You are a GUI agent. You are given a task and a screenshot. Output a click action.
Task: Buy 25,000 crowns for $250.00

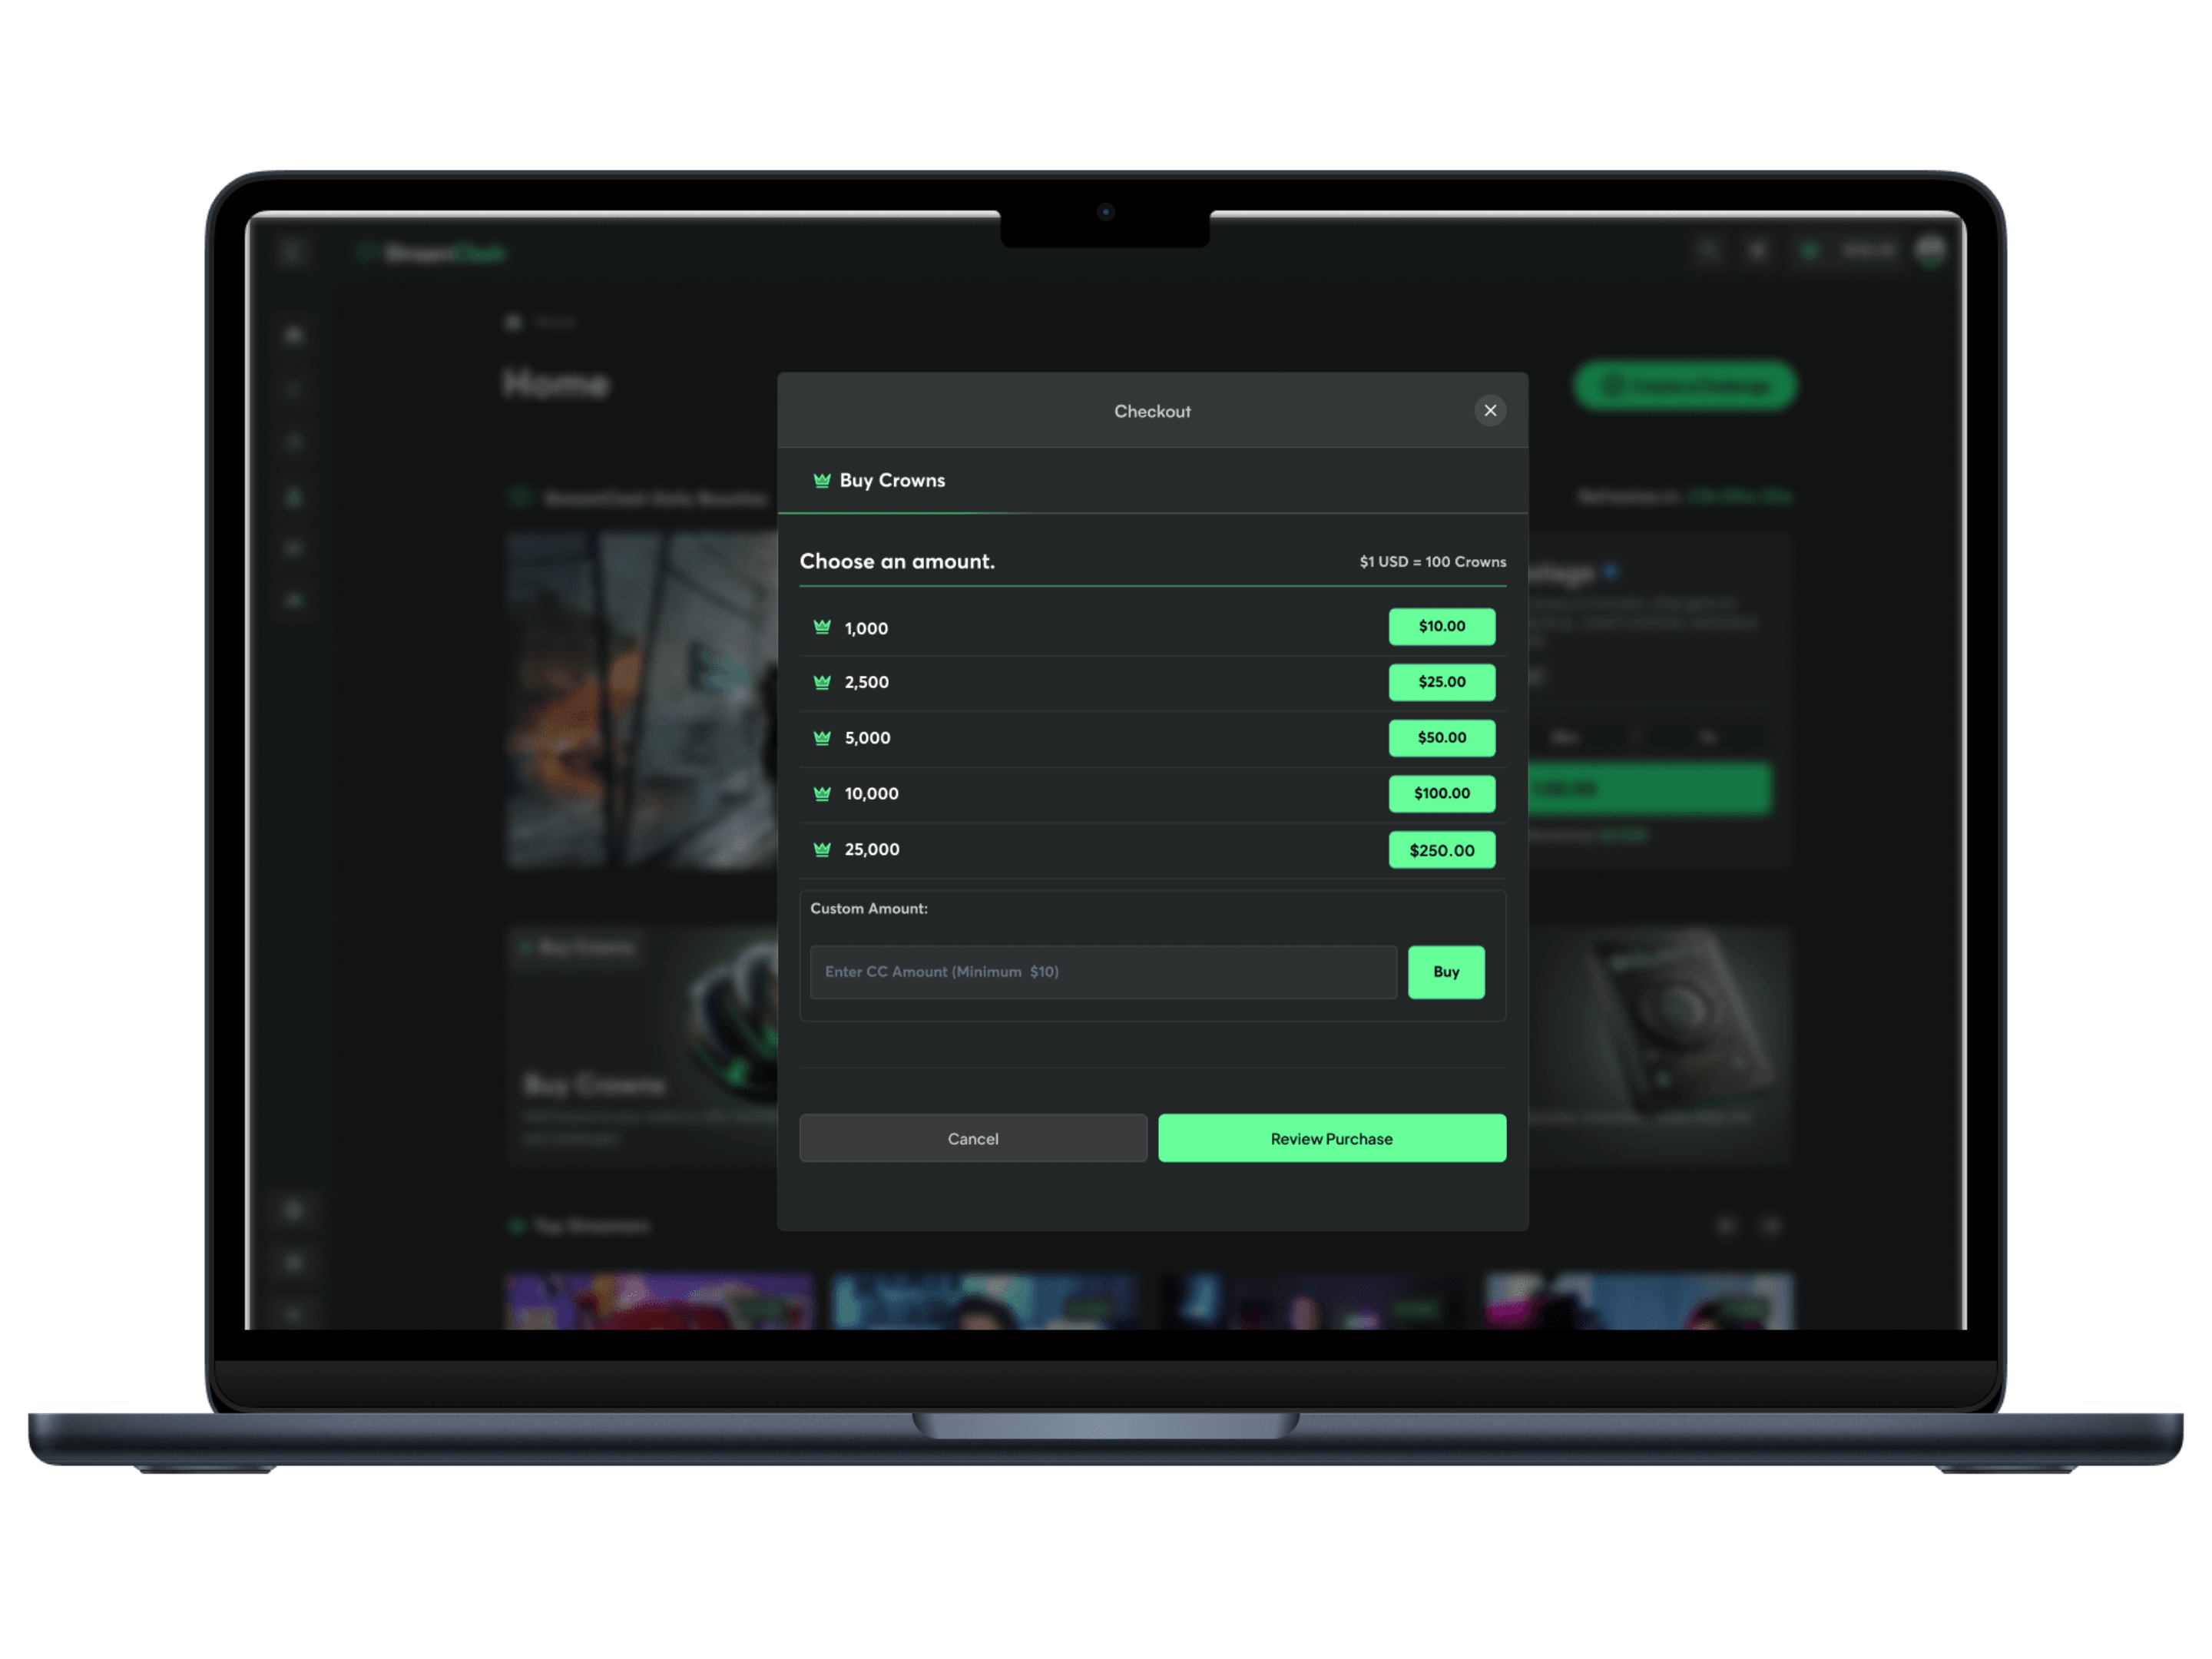pos(1442,850)
